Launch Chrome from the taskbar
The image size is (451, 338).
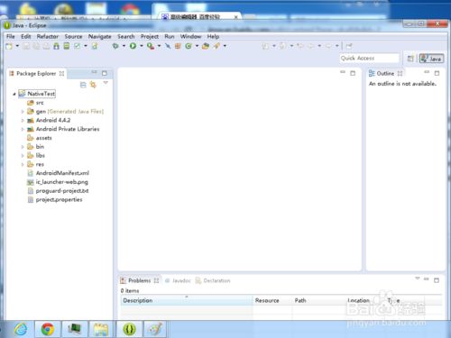[48, 329]
